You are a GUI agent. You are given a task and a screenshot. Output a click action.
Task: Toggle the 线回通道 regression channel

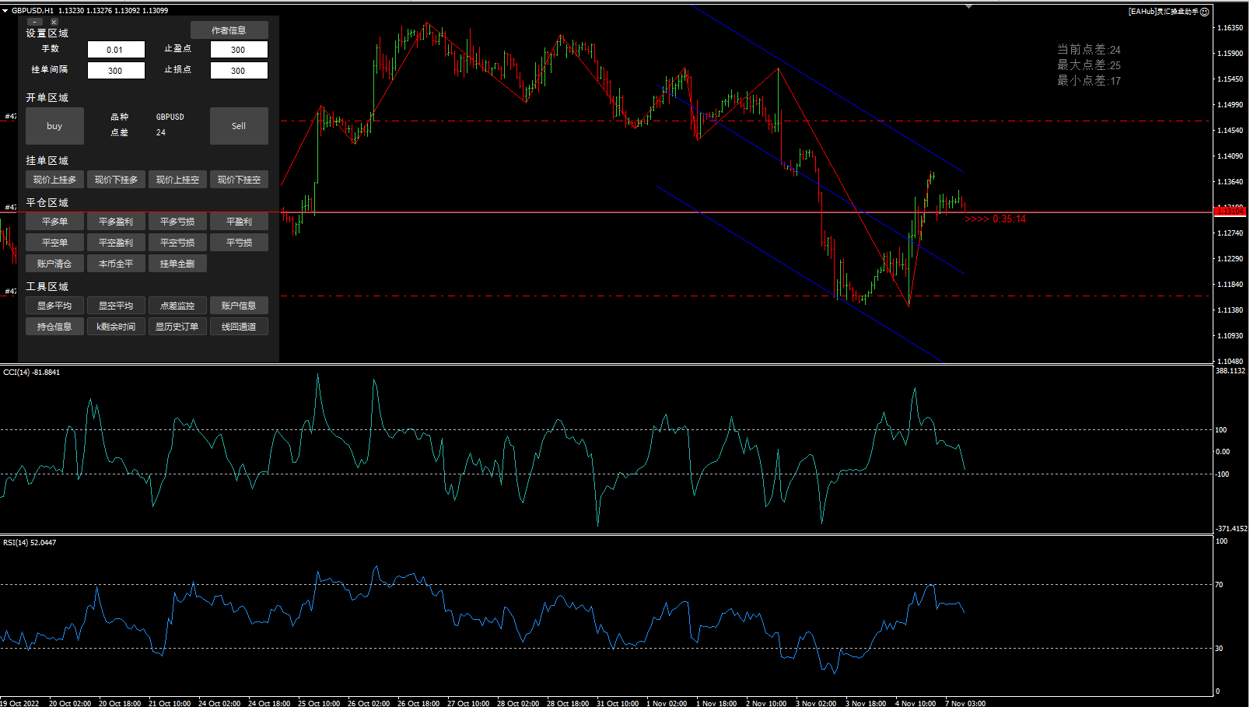(239, 327)
